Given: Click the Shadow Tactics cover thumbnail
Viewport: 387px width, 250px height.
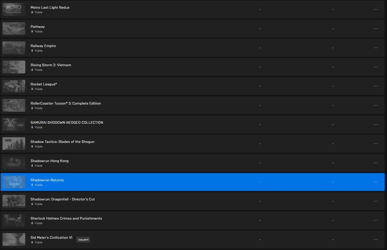Looking at the screenshot, I should (x=14, y=144).
